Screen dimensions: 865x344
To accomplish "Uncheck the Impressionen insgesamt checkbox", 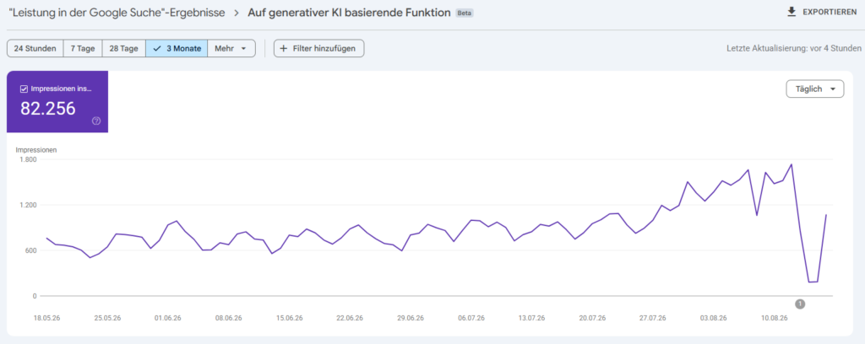I will pyautogui.click(x=24, y=89).
